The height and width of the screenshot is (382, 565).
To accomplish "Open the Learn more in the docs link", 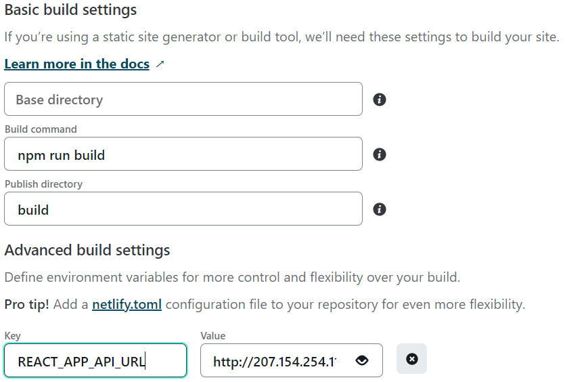I will (76, 64).
